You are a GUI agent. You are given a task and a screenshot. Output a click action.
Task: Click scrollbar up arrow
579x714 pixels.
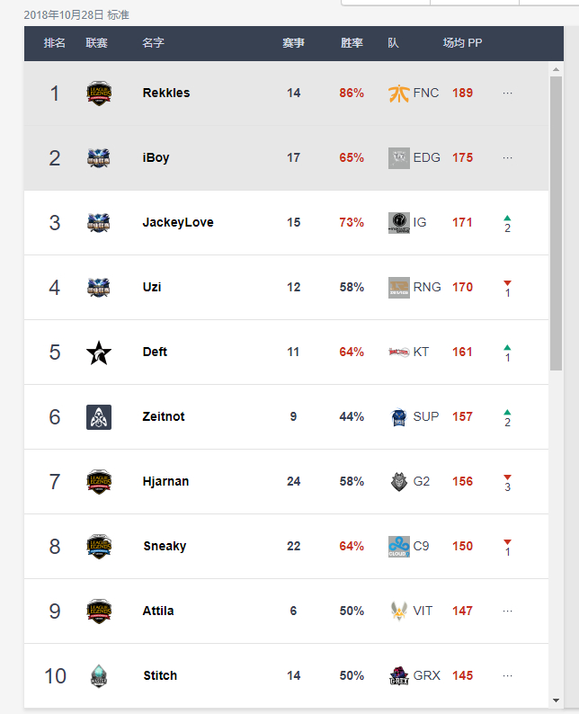pos(556,69)
